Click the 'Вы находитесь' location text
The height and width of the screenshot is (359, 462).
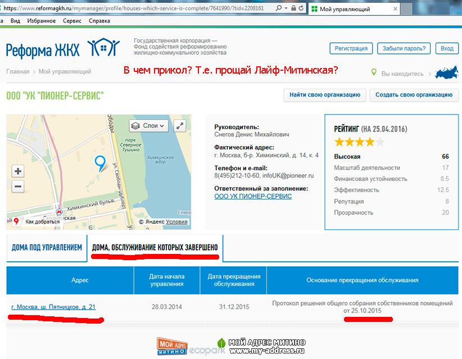402,74
